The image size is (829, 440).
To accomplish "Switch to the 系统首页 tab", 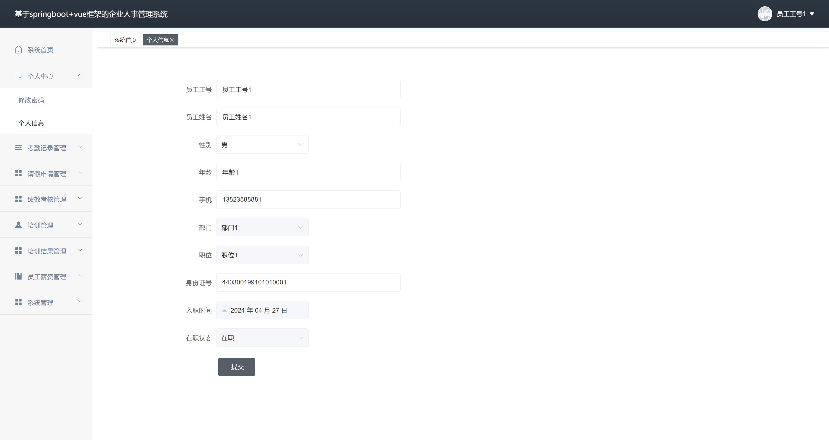I will point(126,40).
